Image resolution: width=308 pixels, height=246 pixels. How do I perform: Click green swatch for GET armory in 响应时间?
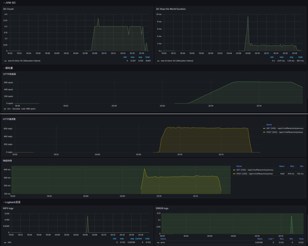(x=234, y=170)
